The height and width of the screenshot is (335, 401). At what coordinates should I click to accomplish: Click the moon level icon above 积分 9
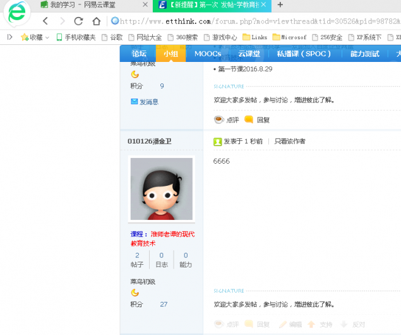click(135, 74)
